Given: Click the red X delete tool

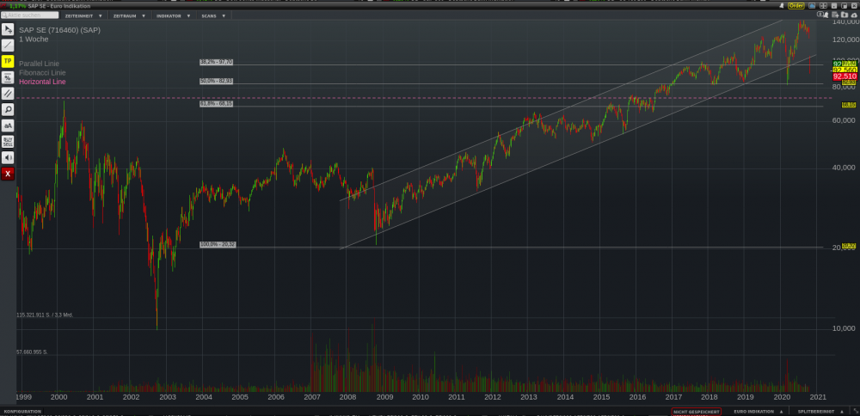Looking at the screenshot, I should (8, 174).
